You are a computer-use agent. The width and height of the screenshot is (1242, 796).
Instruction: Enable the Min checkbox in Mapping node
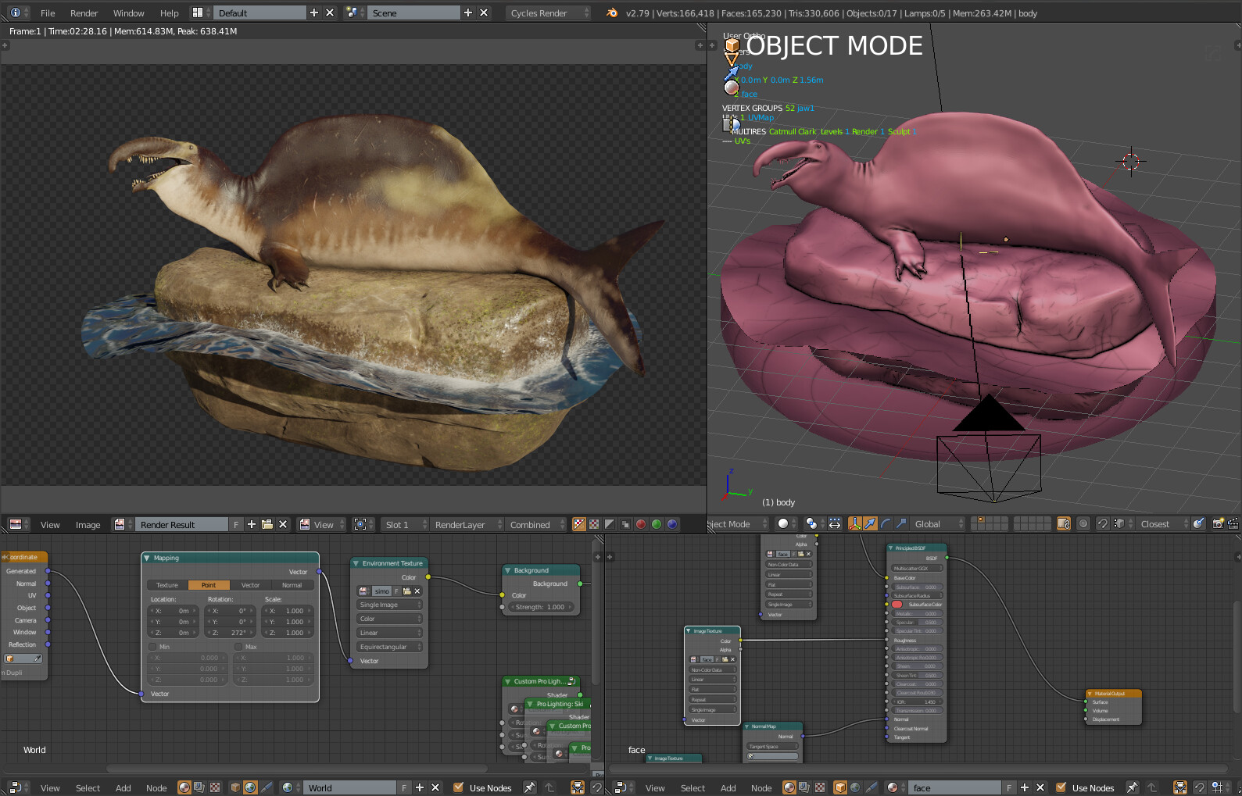pos(152,647)
